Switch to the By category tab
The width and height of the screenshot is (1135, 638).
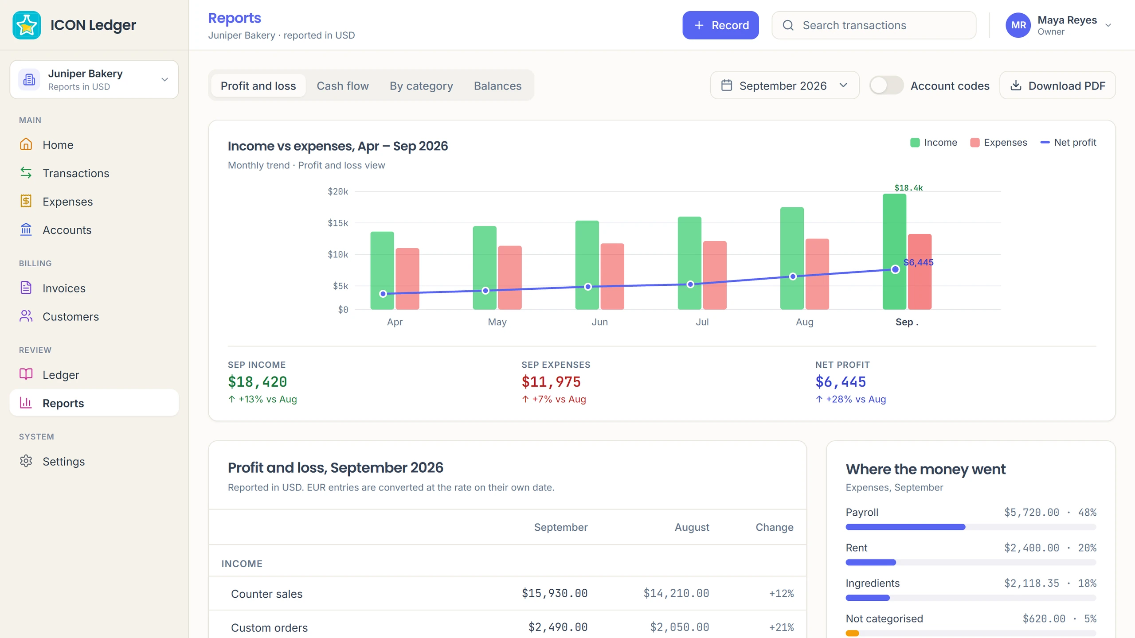[421, 86]
